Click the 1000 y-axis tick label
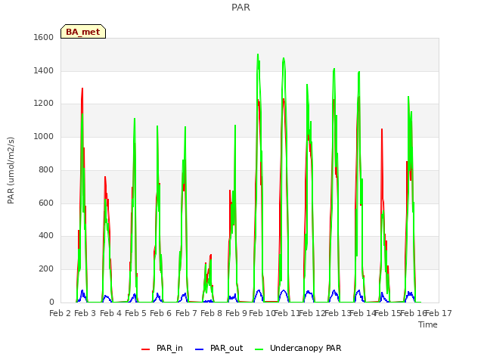 pos(44,136)
